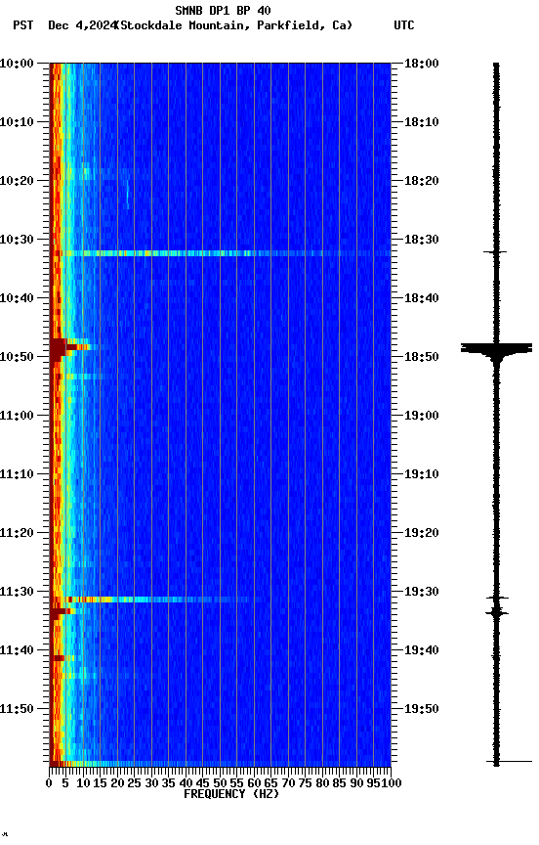Screen dimensions: 539x845
Task: Click the title text 'SMNB DP1 BP 40'
Action: (223, 11)
